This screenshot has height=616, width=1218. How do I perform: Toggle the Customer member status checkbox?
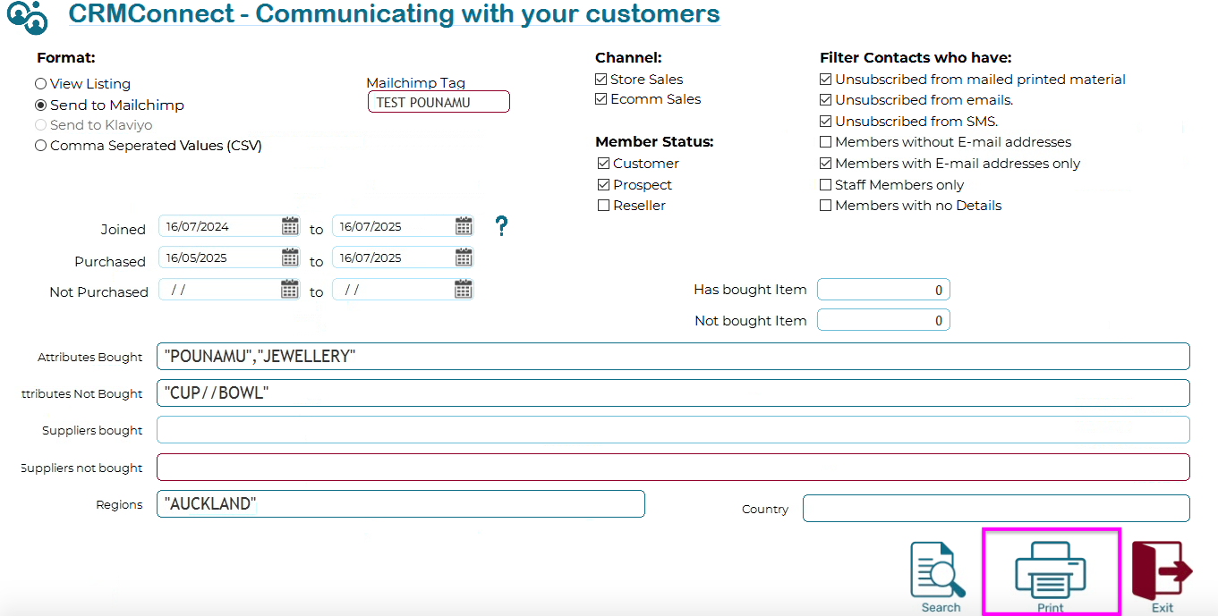click(604, 164)
